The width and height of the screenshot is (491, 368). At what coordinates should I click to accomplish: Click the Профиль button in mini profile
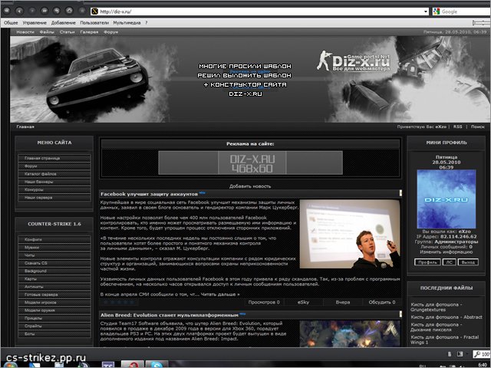point(427,262)
